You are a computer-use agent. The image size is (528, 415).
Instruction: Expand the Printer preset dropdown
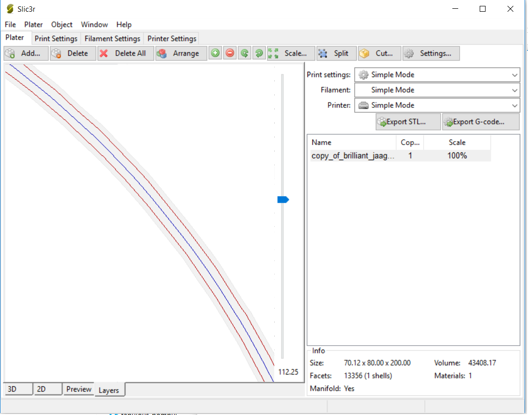[x=437, y=105]
